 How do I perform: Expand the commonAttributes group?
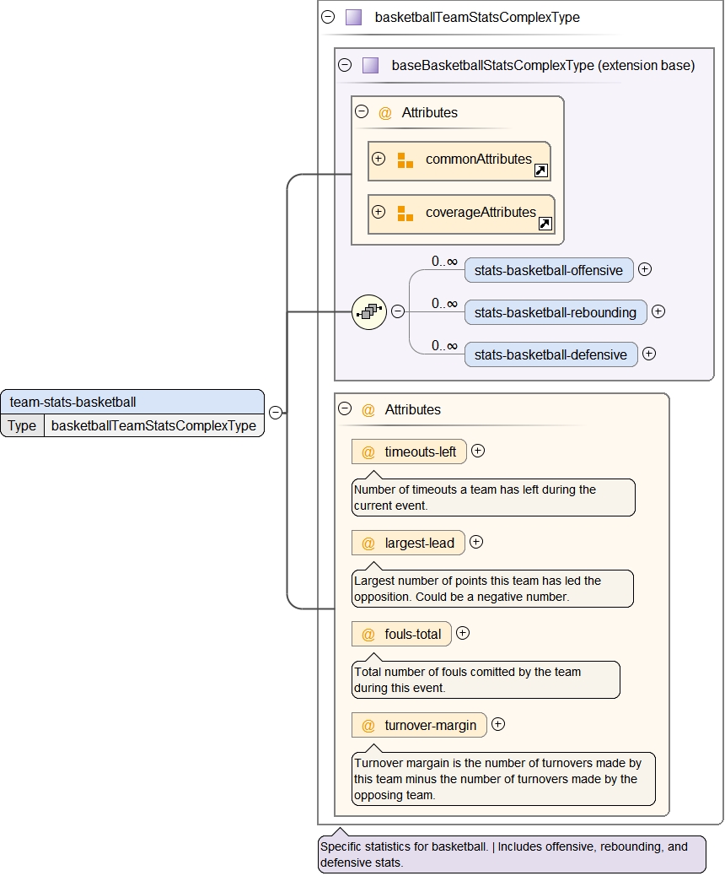[379, 160]
